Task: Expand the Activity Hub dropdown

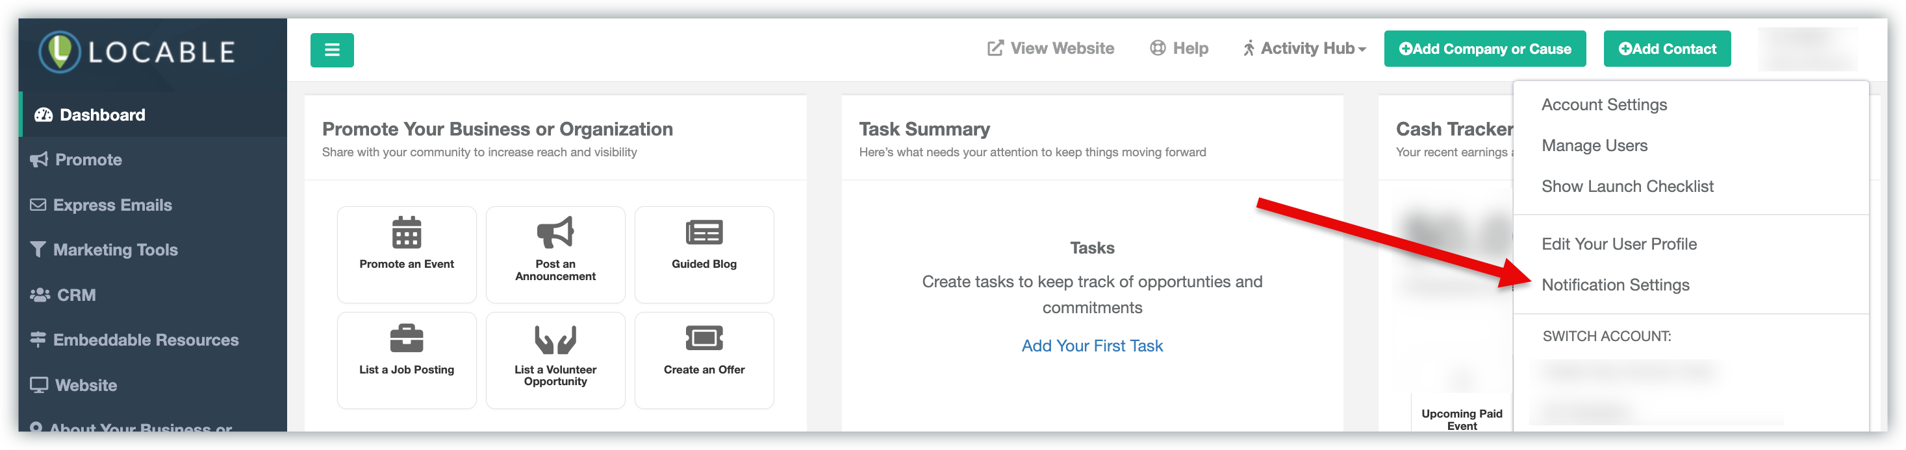Action: coord(1304,49)
